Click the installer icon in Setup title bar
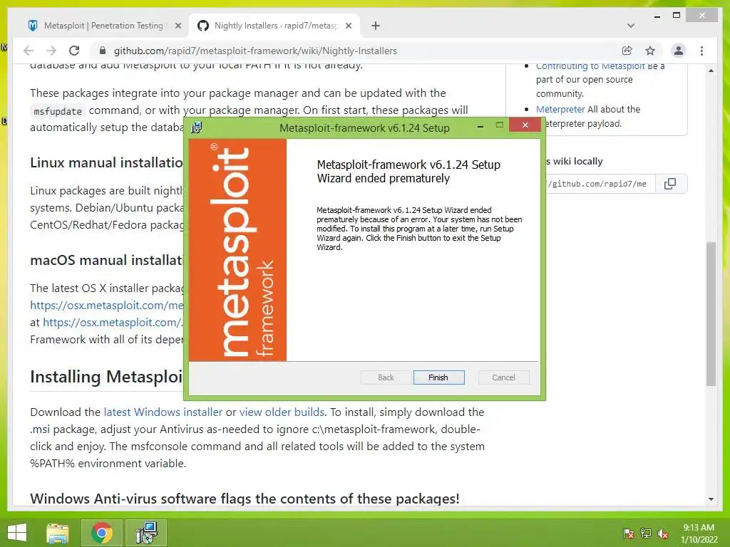The width and height of the screenshot is (730, 547). (x=197, y=127)
